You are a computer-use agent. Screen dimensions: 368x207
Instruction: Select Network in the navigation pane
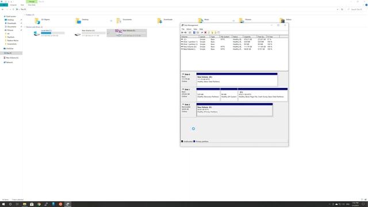(8, 63)
